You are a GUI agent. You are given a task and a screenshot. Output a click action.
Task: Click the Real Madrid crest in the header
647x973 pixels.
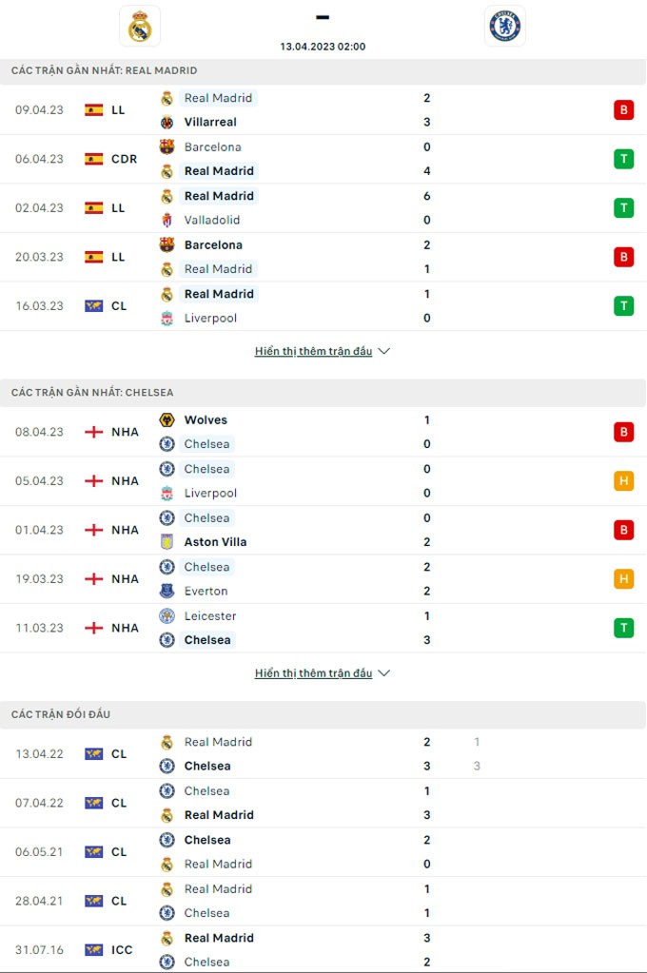pyautogui.click(x=140, y=26)
